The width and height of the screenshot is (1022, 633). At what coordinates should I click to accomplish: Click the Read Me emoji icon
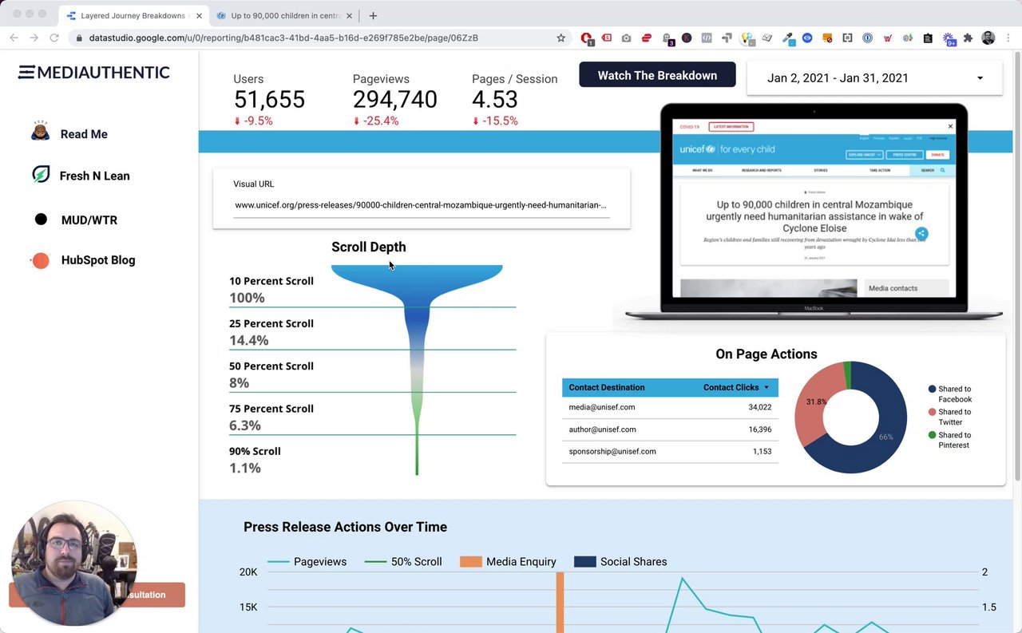click(x=41, y=133)
